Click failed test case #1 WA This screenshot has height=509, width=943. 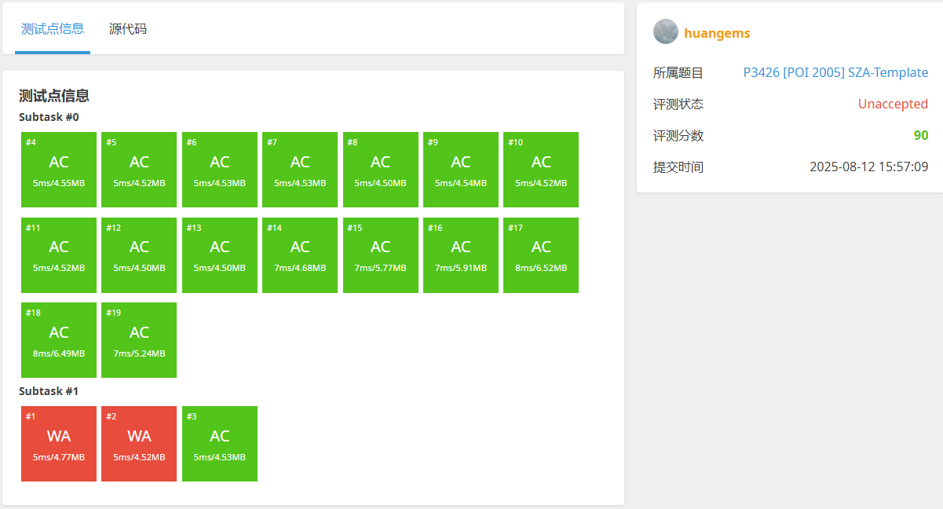(x=59, y=443)
